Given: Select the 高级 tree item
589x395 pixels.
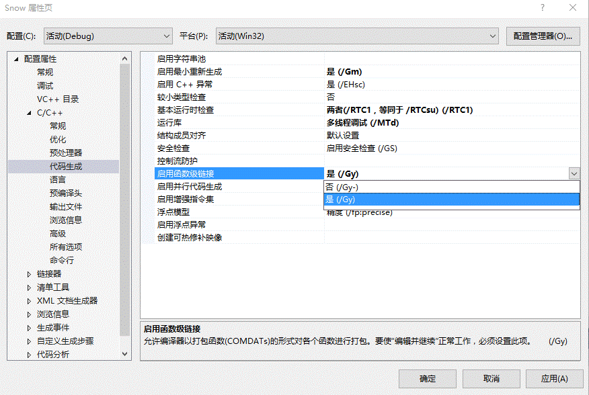Looking at the screenshot, I should tap(58, 234).
